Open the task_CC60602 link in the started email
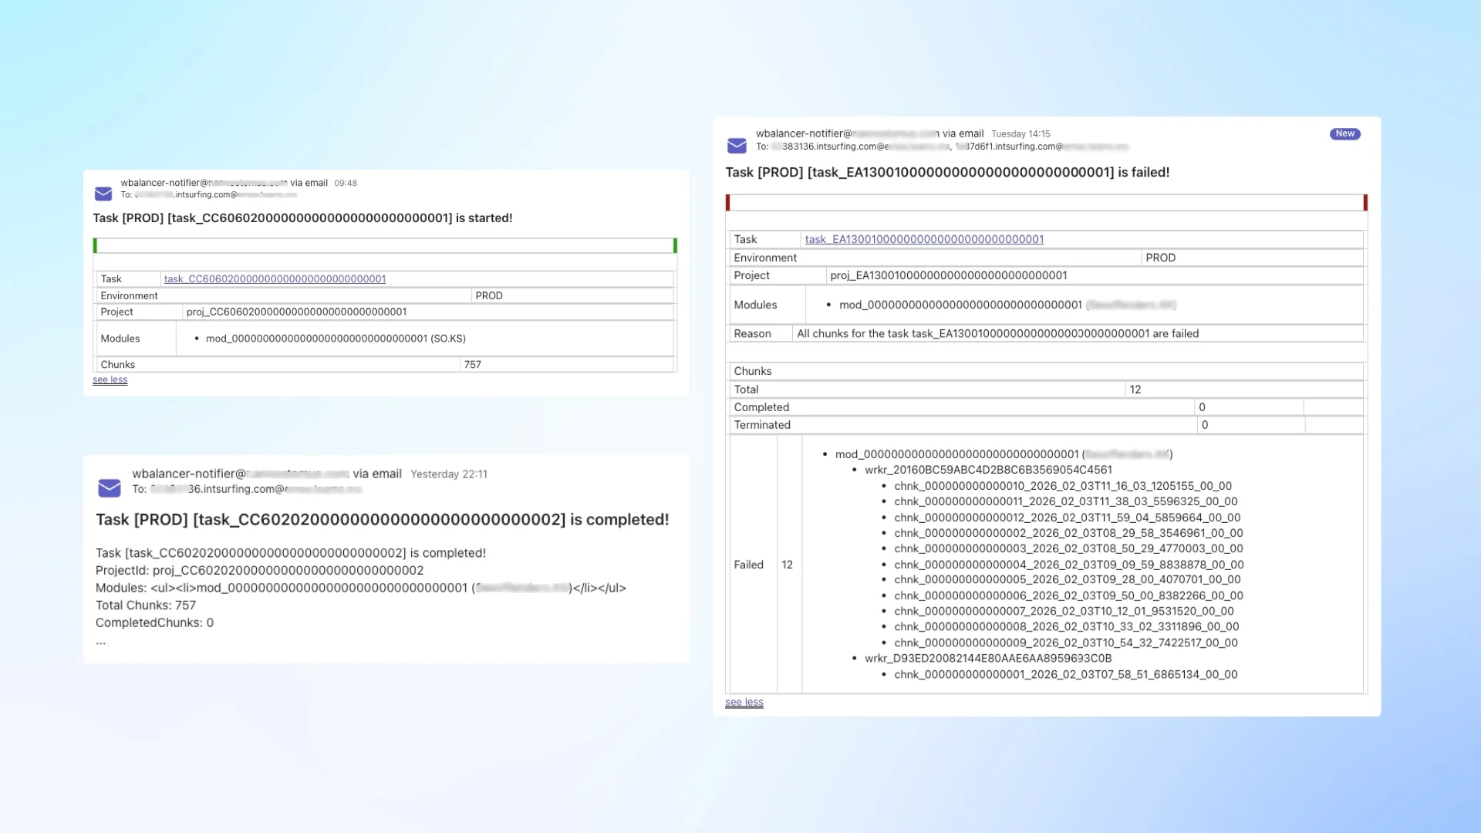This screenshot has height=833, width=1481. point(274,278)
